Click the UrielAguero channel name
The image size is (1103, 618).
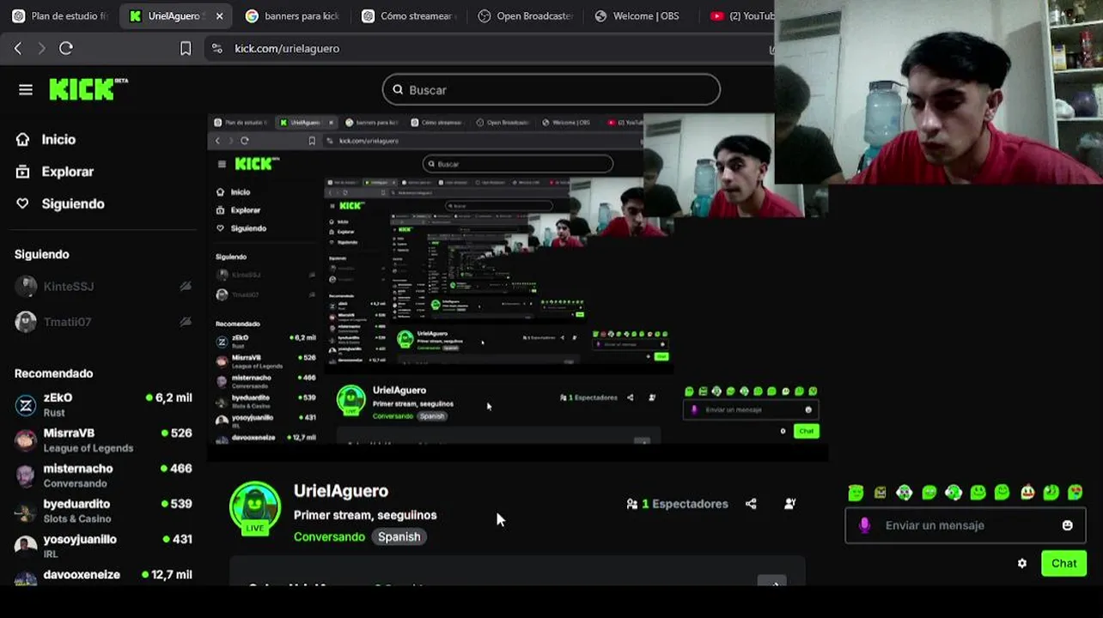click(x=341, y=491)
